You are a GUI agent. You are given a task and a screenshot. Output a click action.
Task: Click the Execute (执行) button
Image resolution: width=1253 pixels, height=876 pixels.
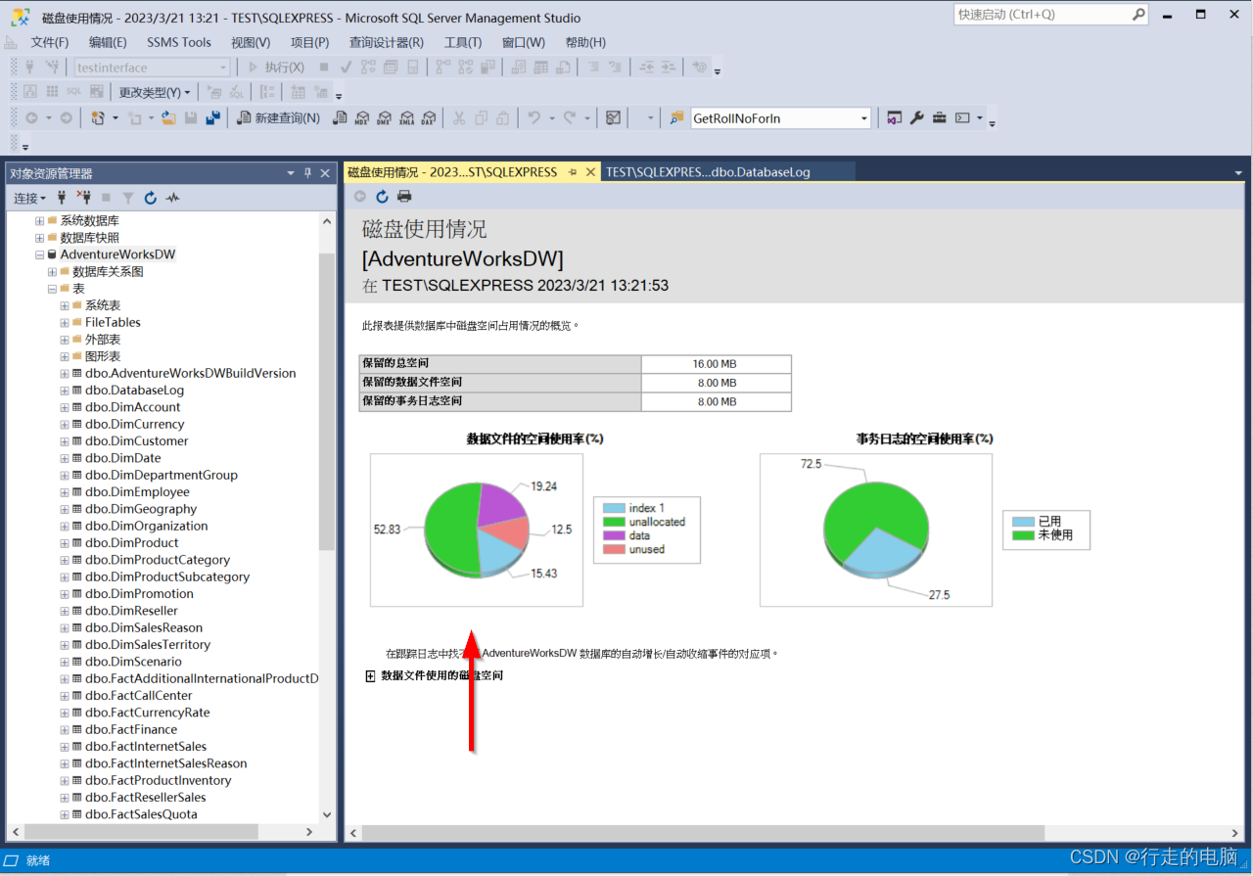(275, 68)
